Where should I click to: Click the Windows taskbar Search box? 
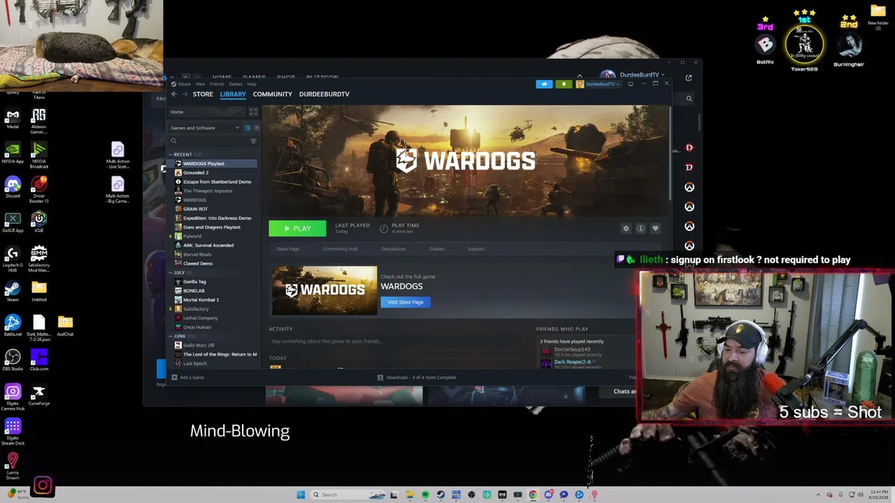(x=348, y=495)
